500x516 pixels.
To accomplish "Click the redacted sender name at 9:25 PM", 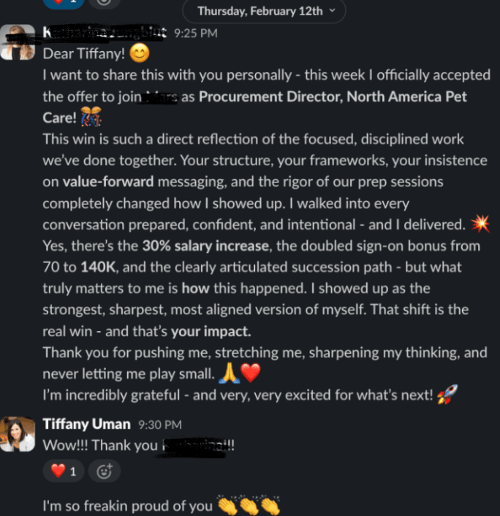I will click(105, 33).
